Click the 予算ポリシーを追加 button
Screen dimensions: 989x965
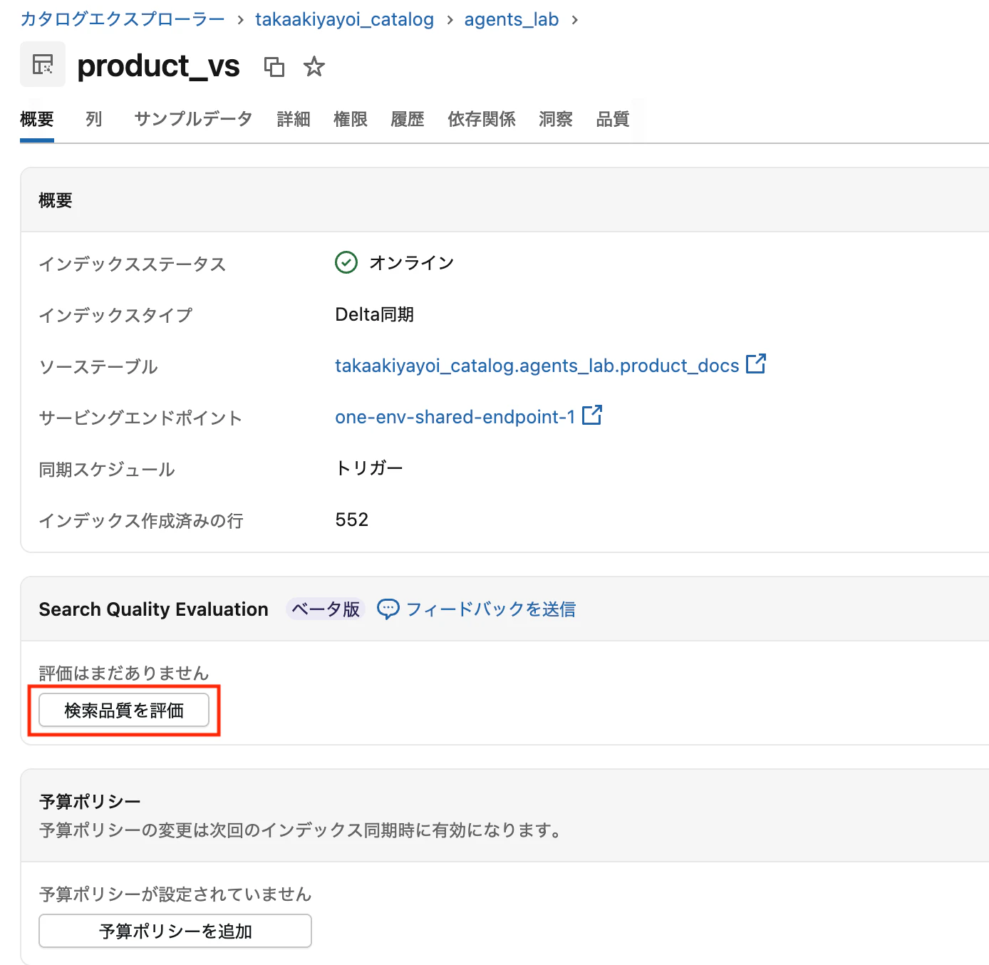tap(175, 930)
